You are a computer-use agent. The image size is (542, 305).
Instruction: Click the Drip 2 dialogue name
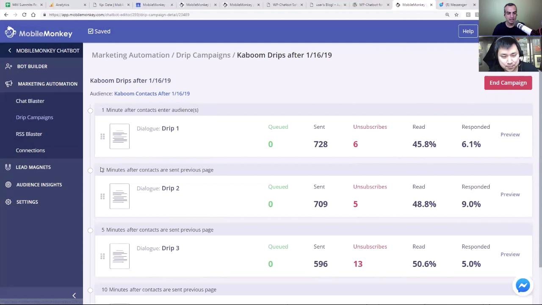(x=171, y=189)
